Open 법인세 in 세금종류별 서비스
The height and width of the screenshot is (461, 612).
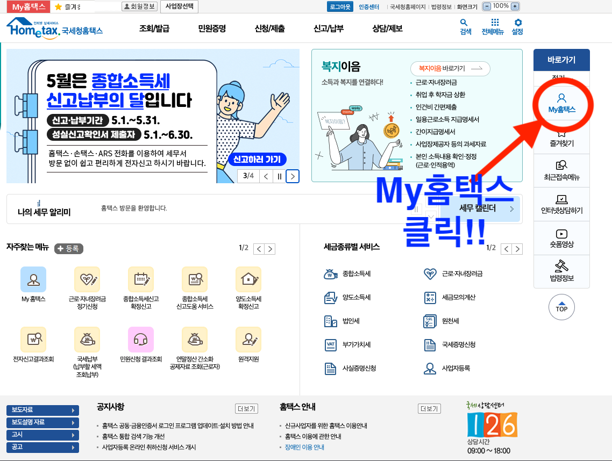[x=342, y=321]
